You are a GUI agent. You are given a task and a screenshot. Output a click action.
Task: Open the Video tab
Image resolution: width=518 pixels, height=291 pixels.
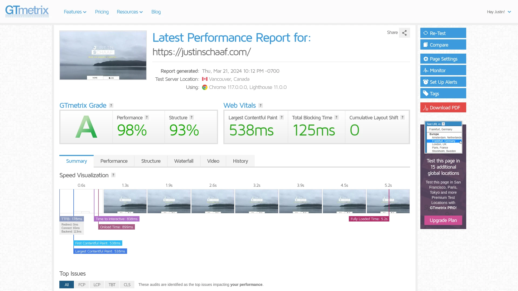[213, 161]
